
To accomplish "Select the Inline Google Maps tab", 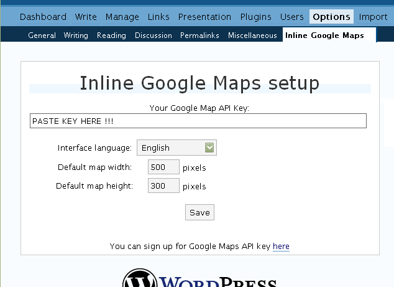I will [x=329, y=35].
